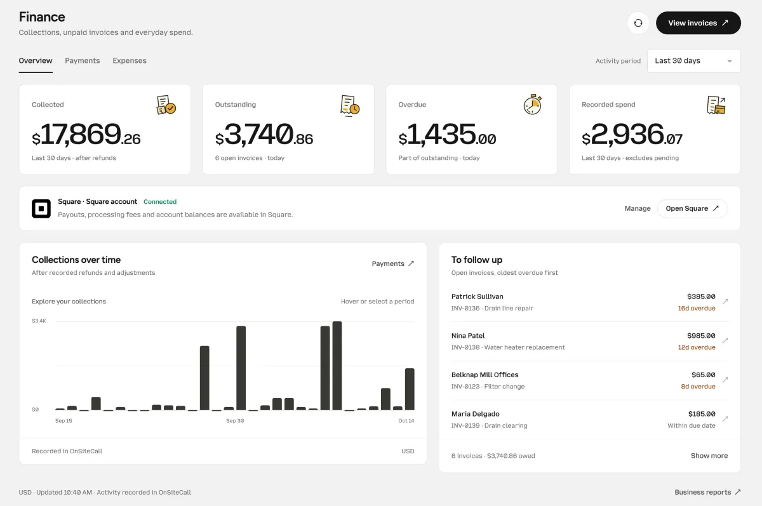Click the $2,936.07 recorded spend amount
The height and width of the screenshot is (506, 762).
tap(632, 135)
